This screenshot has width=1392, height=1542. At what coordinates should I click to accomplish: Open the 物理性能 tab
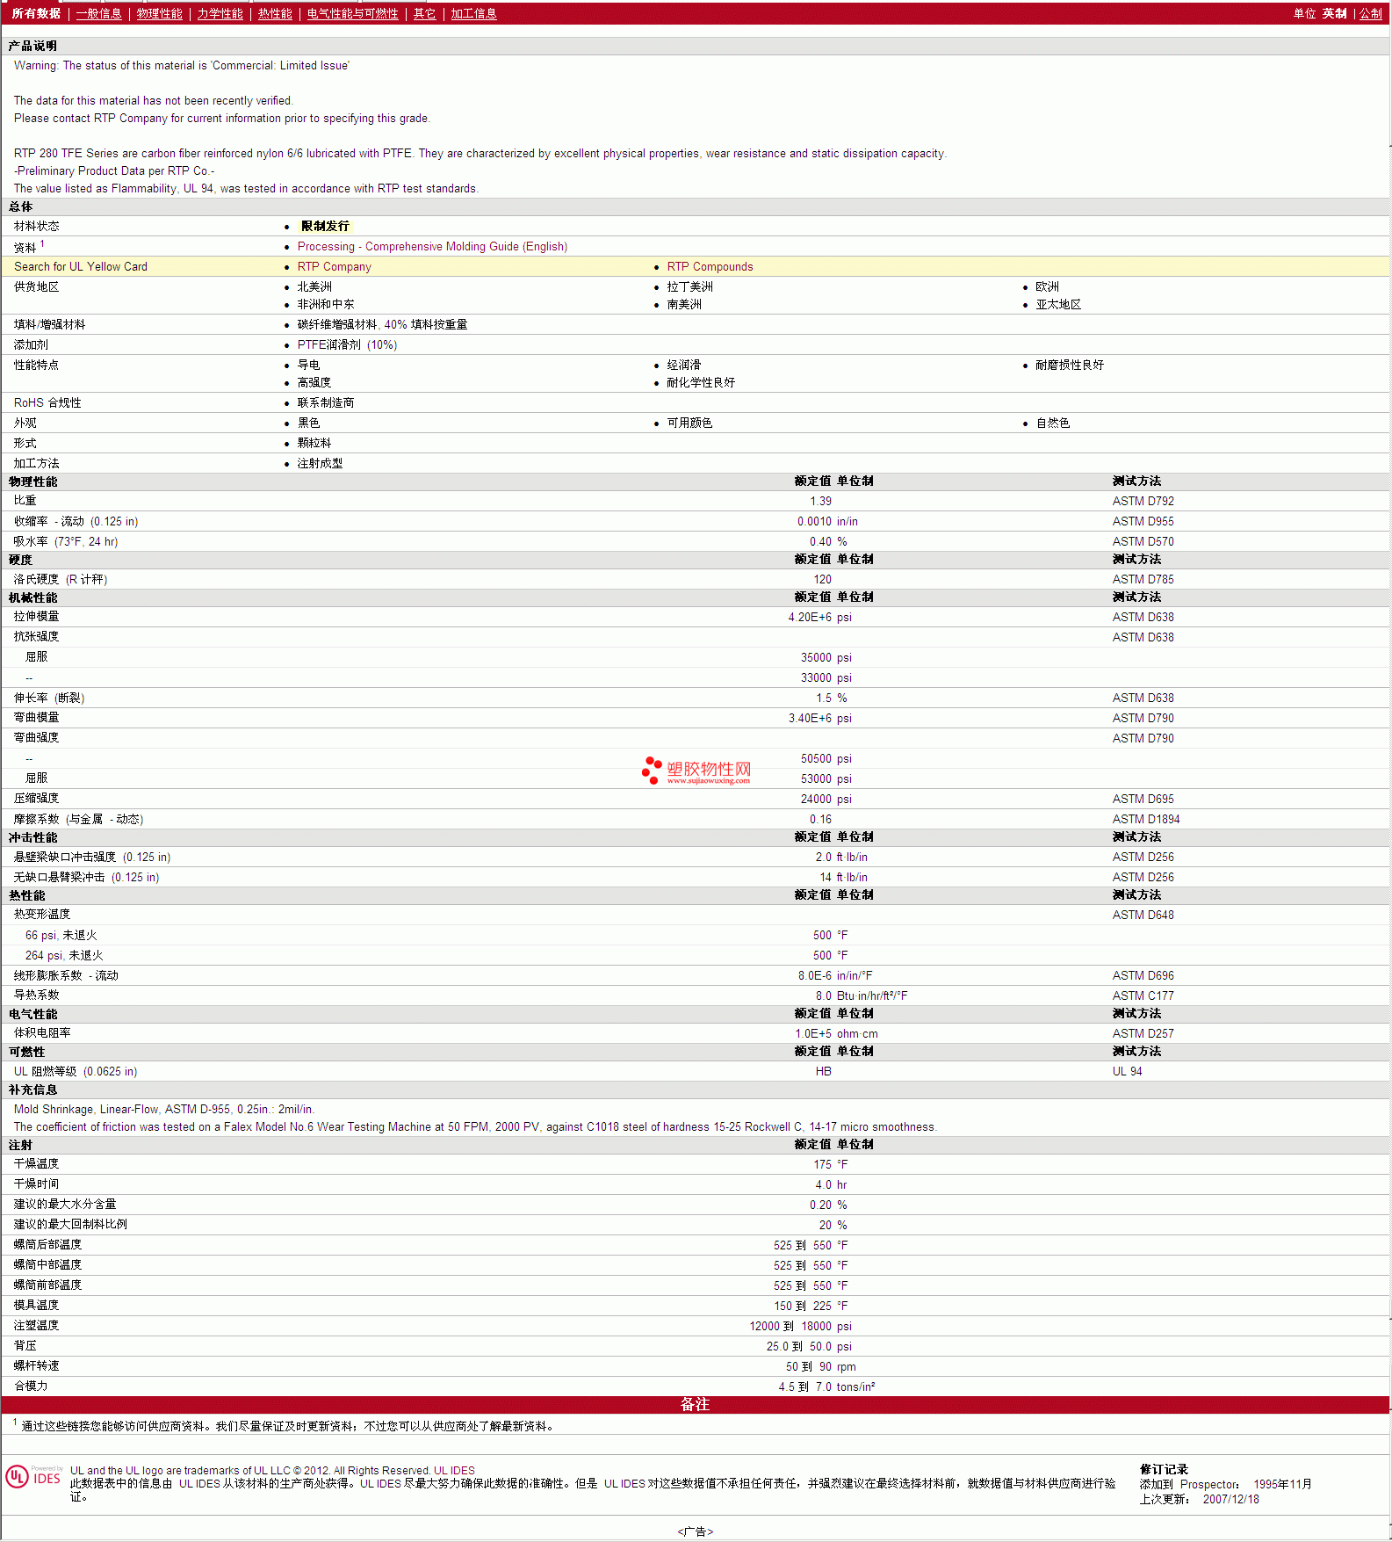pos(159,13)
